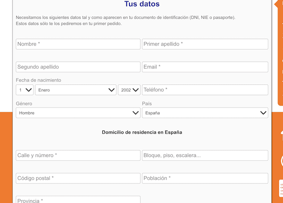The image size is (283, 203).
Task: Open the birth day dropdown showing 1
Action: coord(25,90)
